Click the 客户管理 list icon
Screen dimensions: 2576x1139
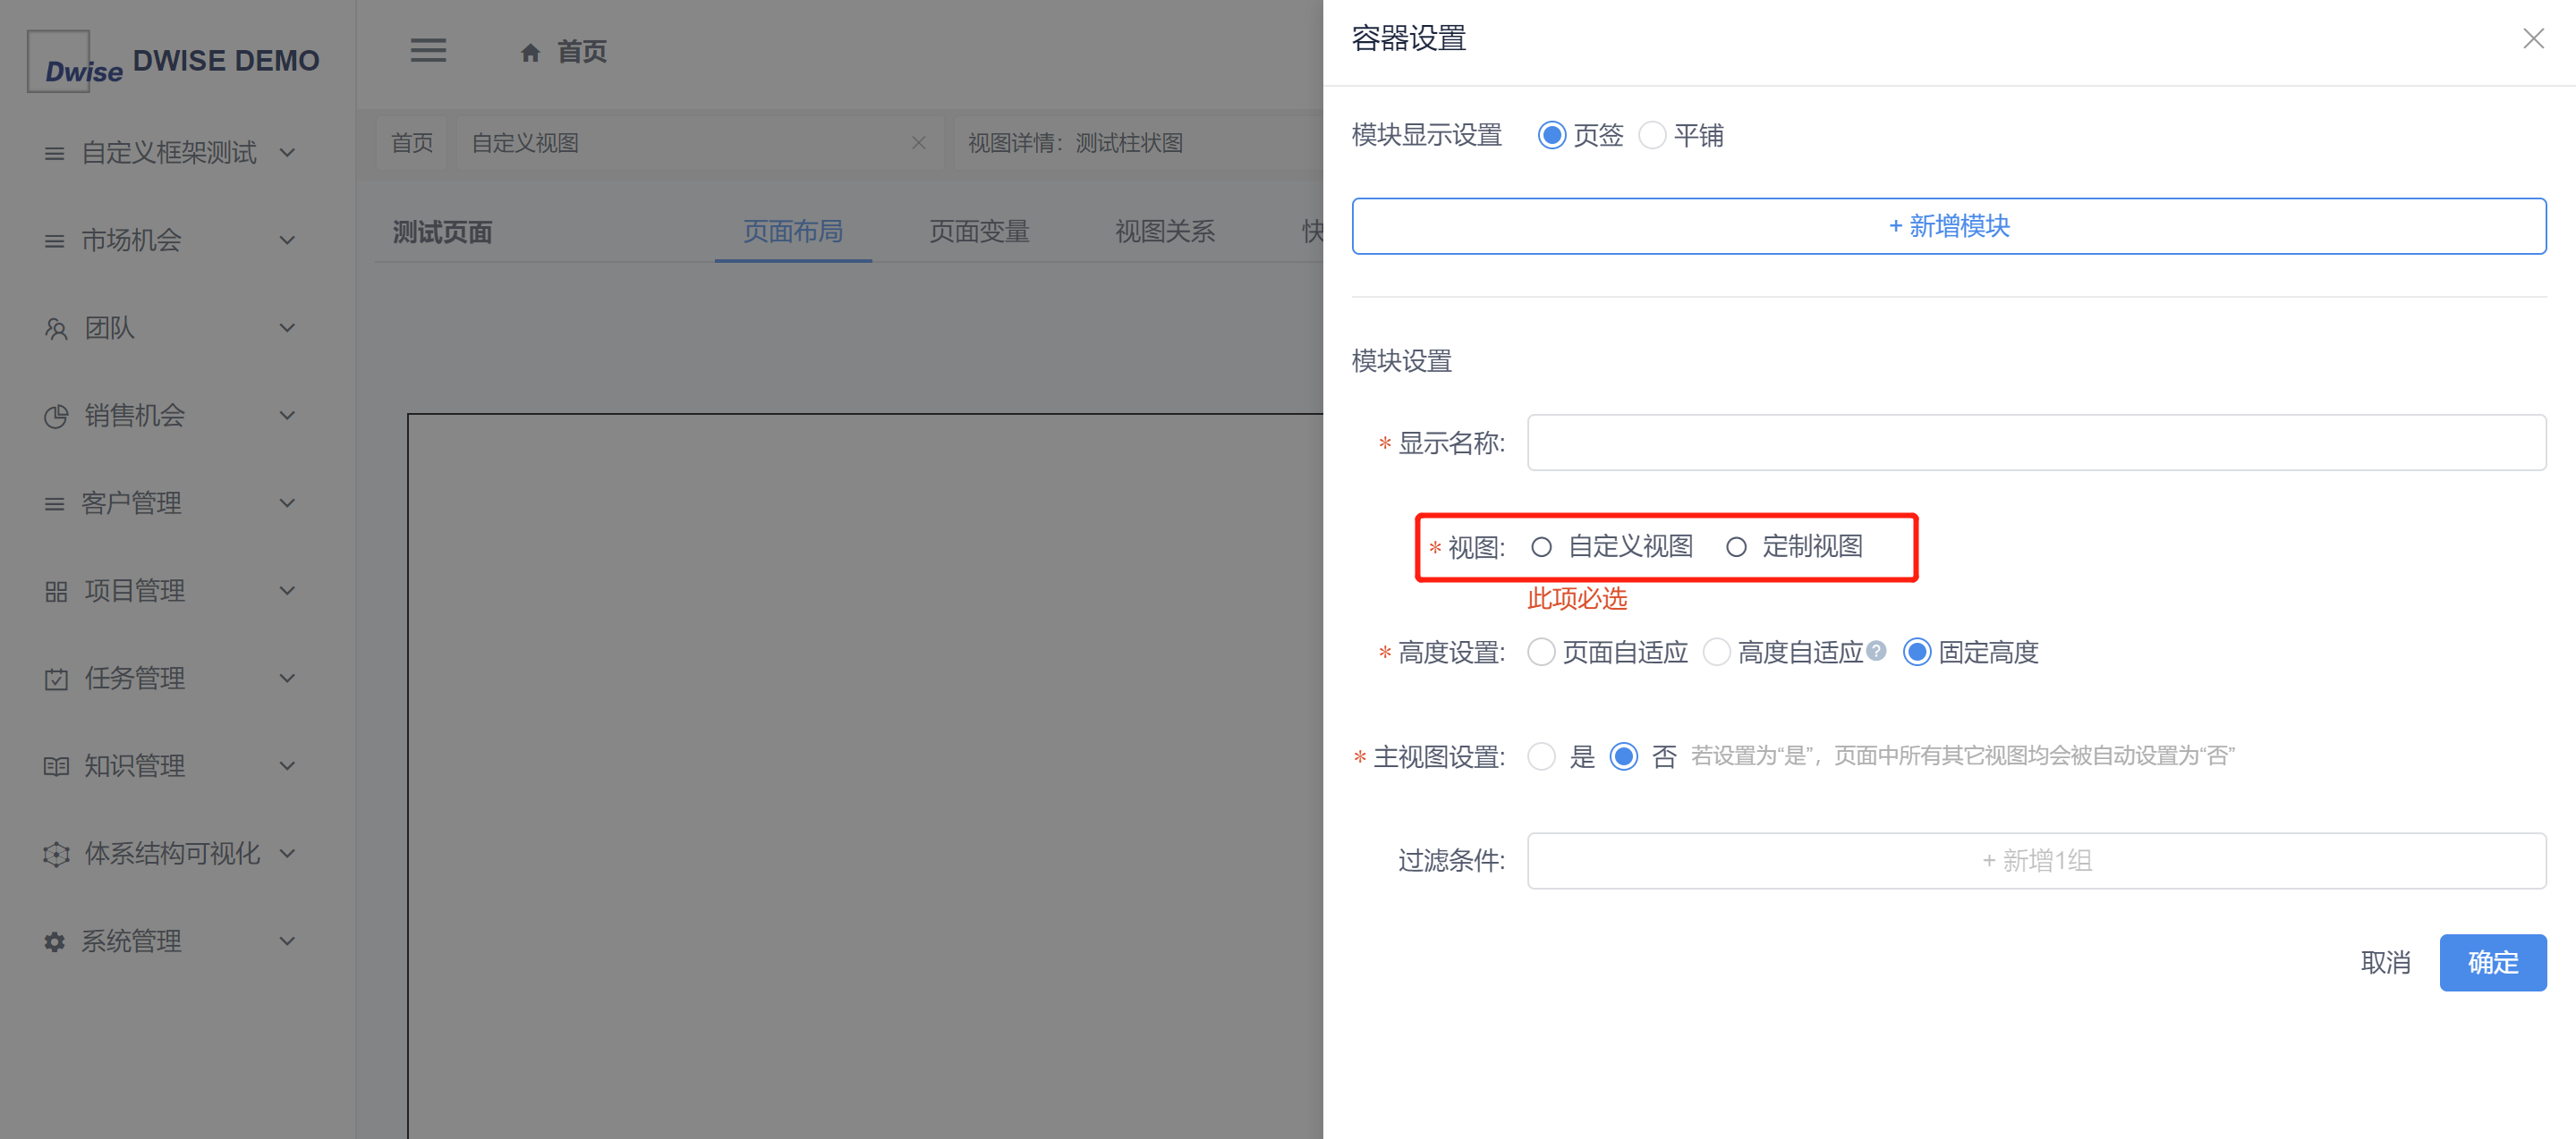54,504
